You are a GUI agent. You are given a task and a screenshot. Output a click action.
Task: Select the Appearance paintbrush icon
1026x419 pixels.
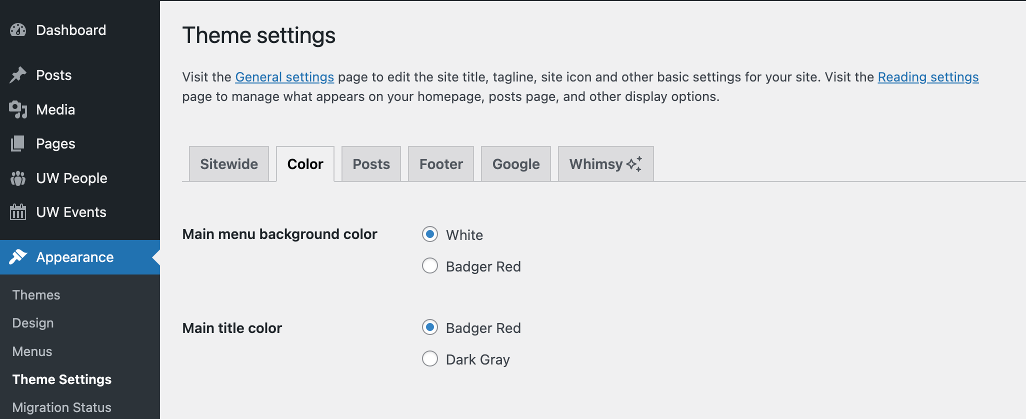tap(17, 257)
